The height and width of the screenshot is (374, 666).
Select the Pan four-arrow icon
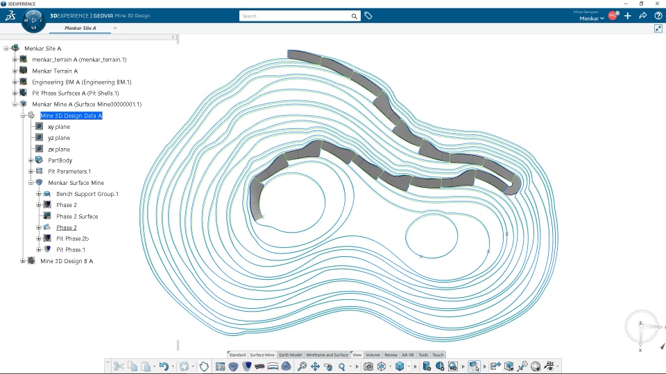(x=315, y=366)
